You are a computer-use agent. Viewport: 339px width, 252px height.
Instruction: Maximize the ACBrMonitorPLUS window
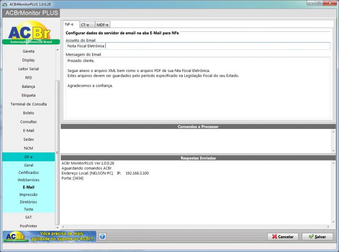coord(319,3)
